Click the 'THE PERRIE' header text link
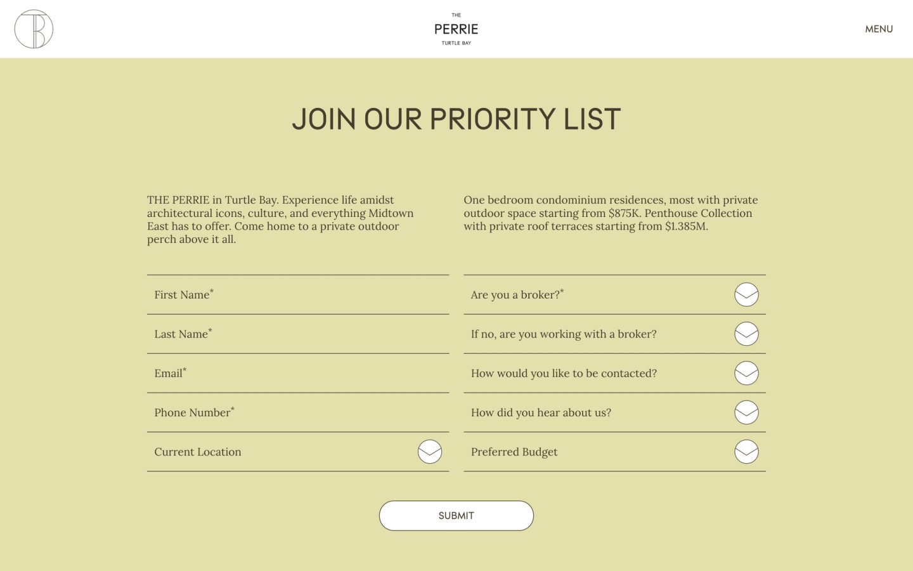The height and width of the screenshot is (571, 913). (456, 29)
